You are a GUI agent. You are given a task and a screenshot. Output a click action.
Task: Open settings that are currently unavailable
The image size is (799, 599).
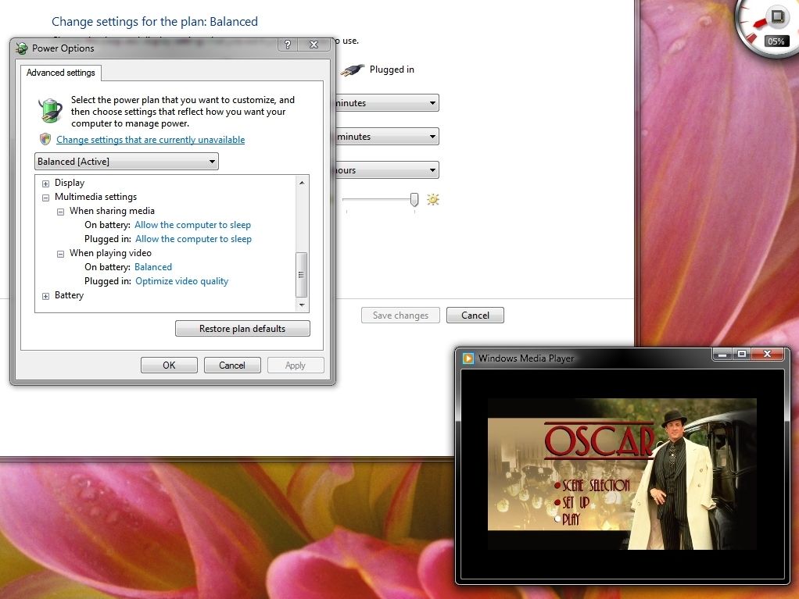click(x=150, y=139)
